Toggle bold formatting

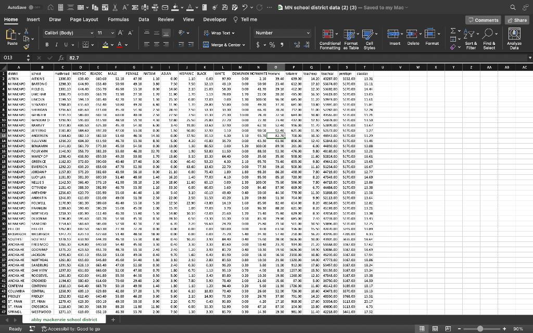point(47,45)
